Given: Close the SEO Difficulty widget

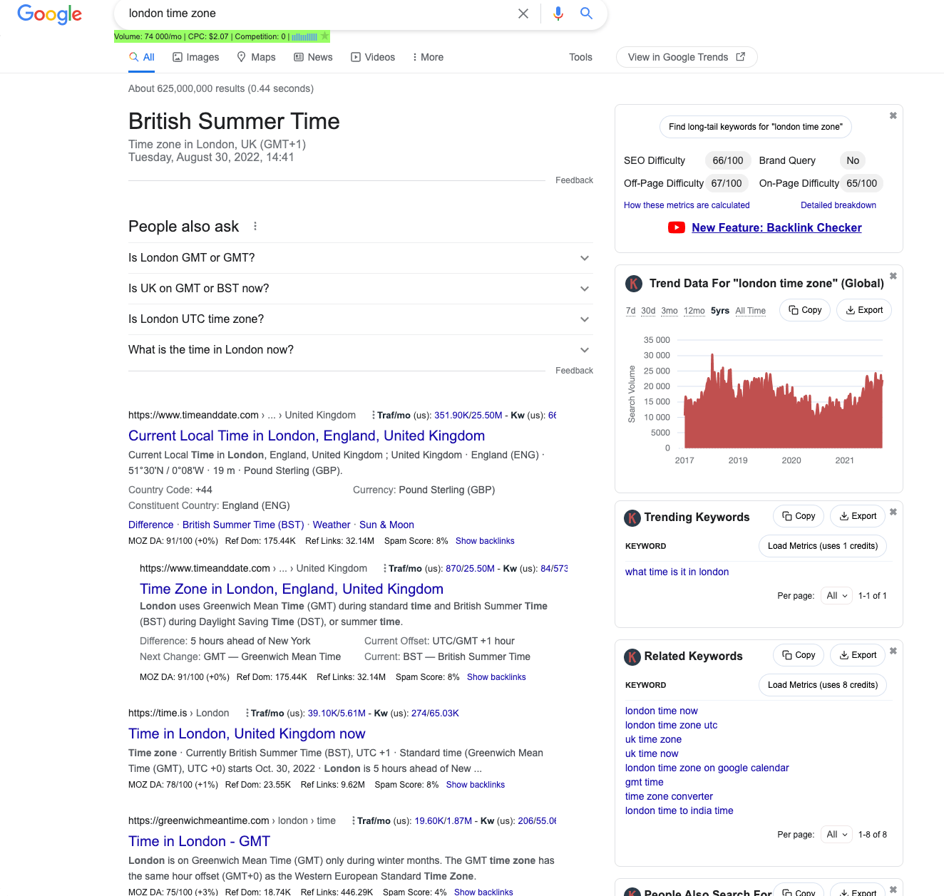Looking at the screenshot, I should (x=893, y=115).
